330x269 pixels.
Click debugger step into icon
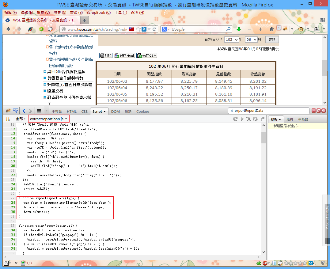[x=248, y=119]
